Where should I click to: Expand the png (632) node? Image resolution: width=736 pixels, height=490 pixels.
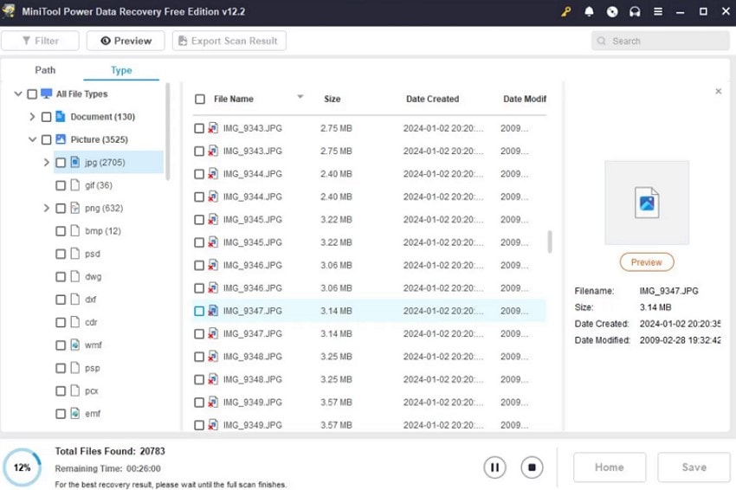(46, 208)
